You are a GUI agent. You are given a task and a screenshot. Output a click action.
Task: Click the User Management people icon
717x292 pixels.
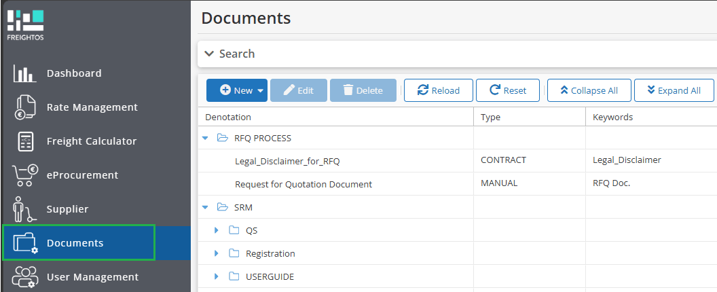coord(24,277)
